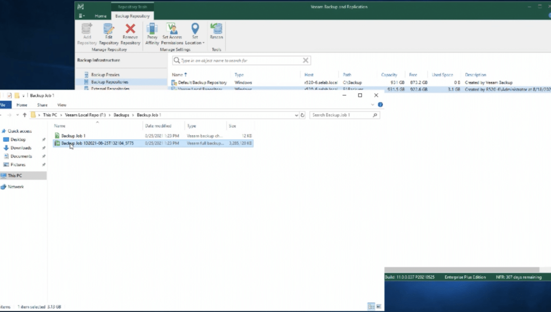Image resolution: width=551 pixels, height=312 pixels.
Task: Select Backup Repositories tree node
Action: coord(110,82)
